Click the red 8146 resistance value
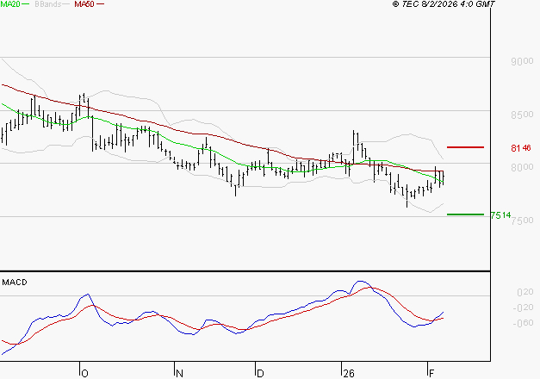This screenshot has height=379, width=540. [521, 148]
